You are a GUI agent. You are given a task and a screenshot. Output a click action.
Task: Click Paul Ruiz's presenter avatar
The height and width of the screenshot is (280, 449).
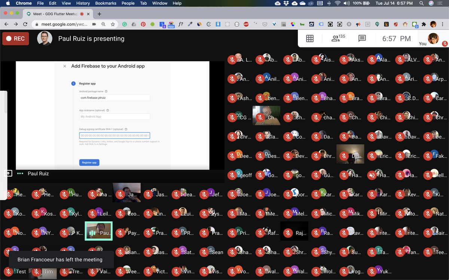pyautogui.click(x=45, y=38)
